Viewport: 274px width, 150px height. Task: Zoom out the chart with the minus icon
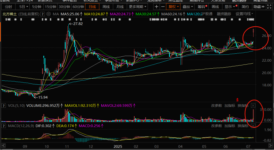tap(163, 7)
